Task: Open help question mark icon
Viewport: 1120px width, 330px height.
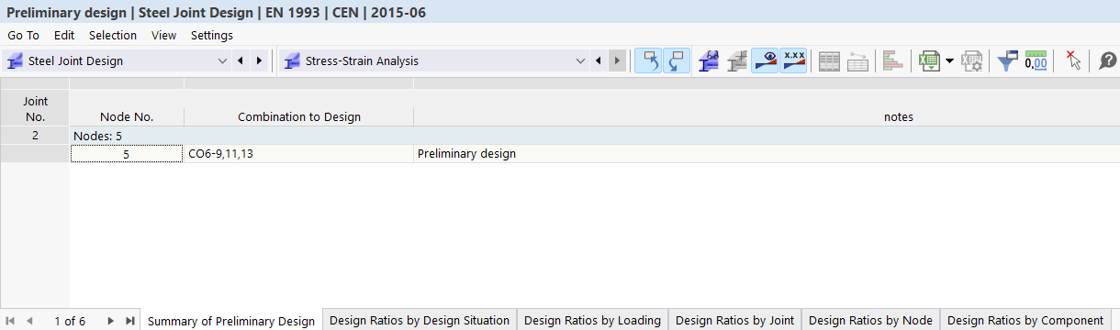Action: click(1108, 61)
